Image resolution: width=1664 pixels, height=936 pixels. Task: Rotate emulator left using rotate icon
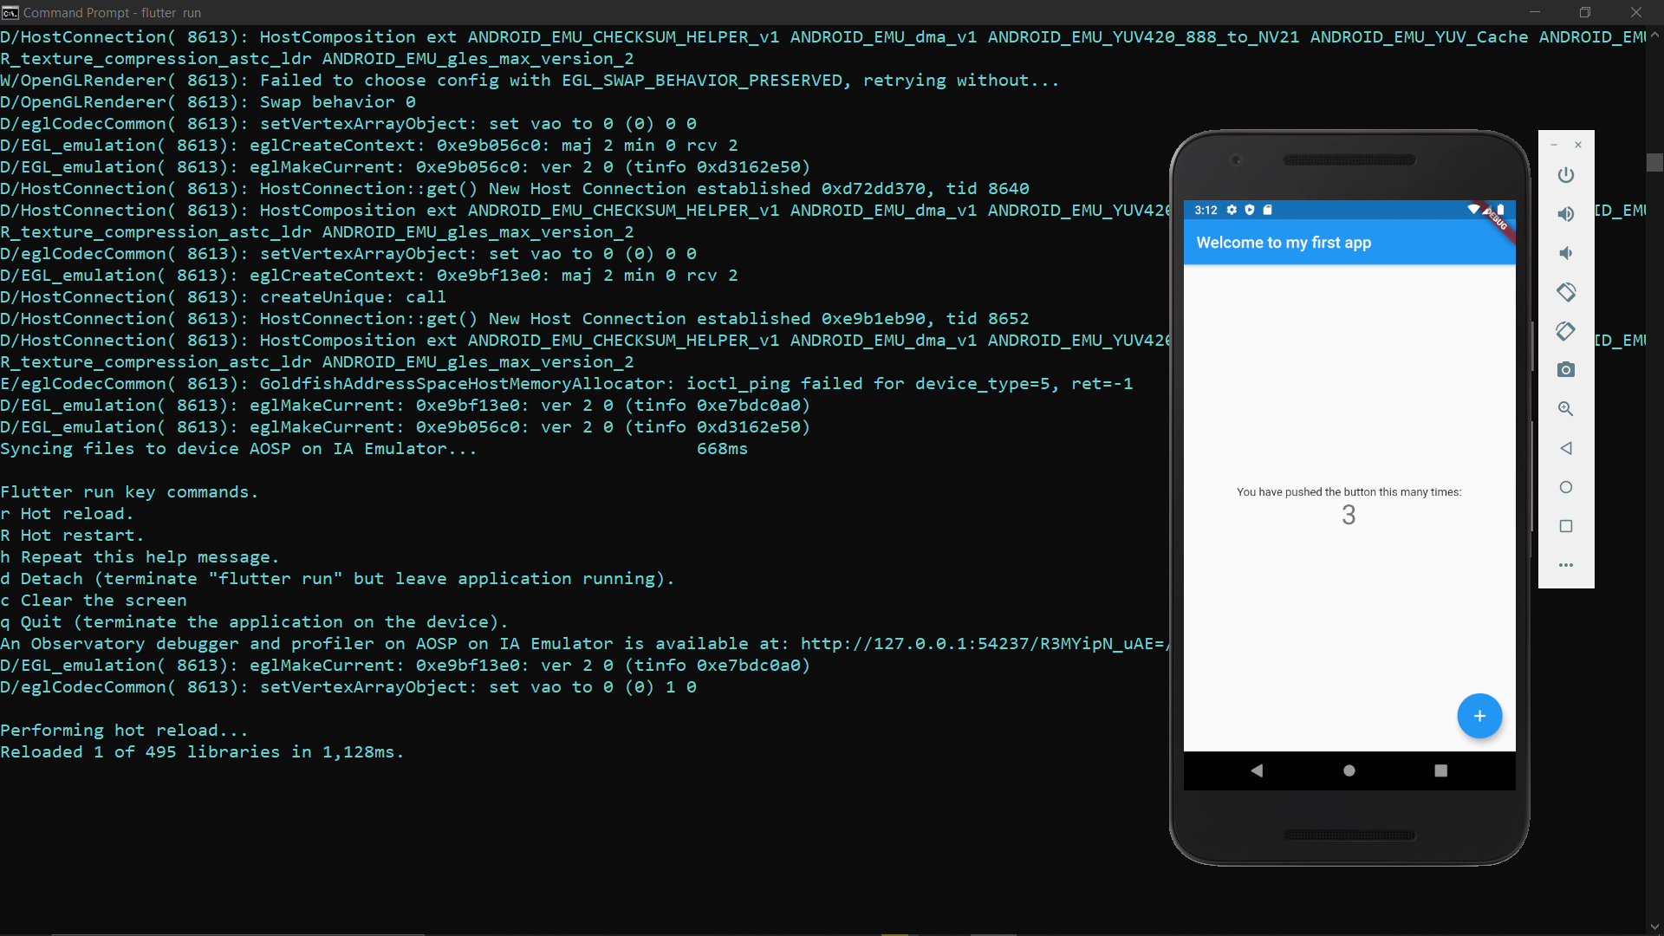(x=1565, y=292)
